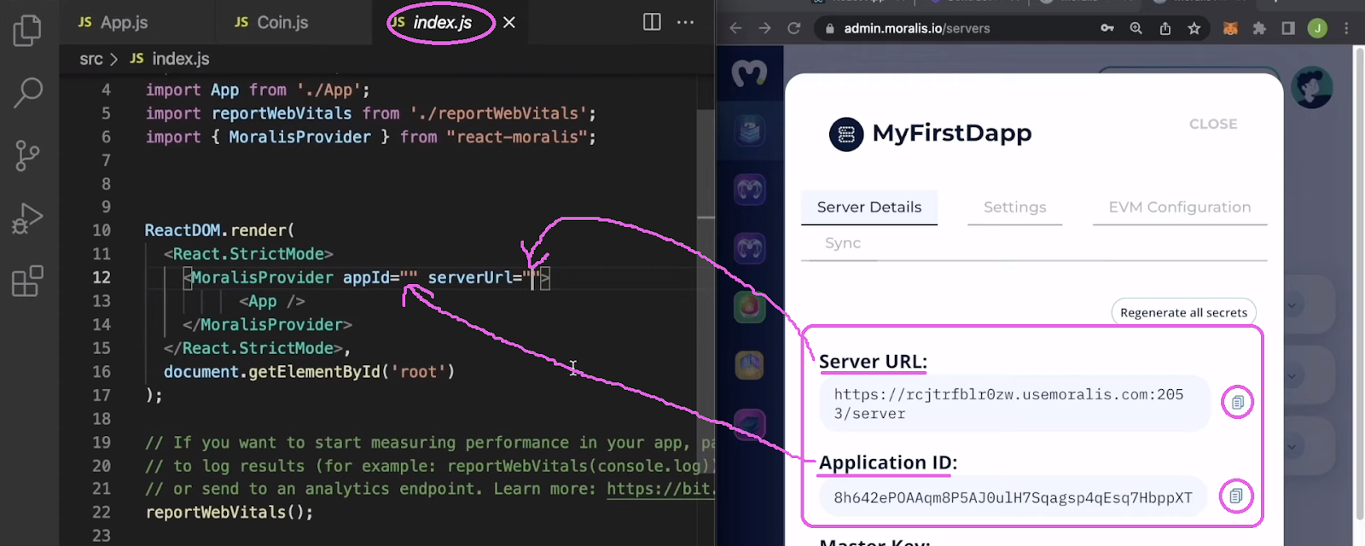Close the index.js editor tab
Image resolution: width=1365 pixels, height=546 pixels.
(x=509, y=22)
